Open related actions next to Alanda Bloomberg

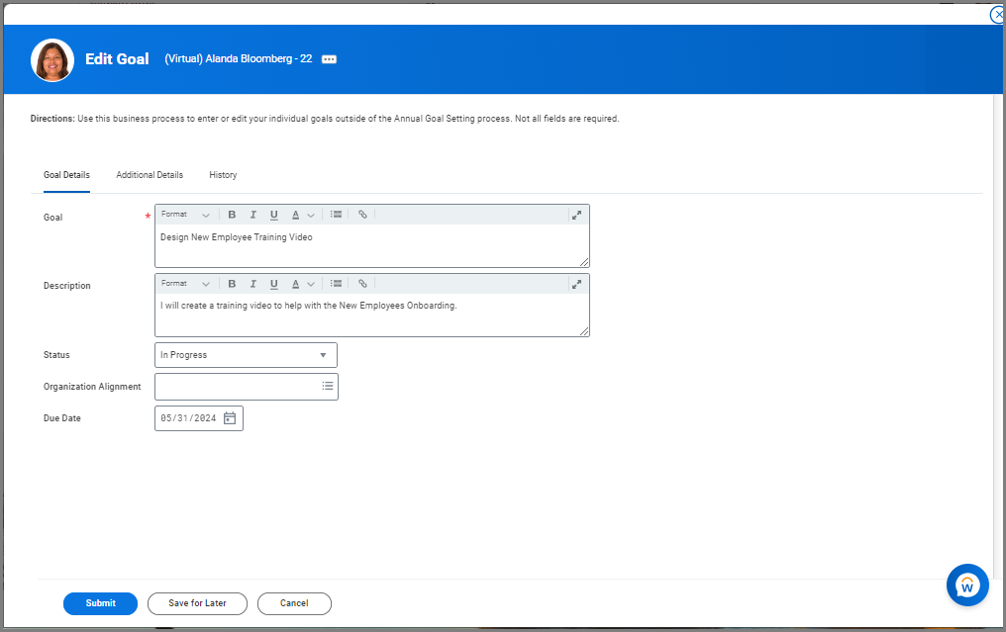pyautogui.click(x=330, y=59)
